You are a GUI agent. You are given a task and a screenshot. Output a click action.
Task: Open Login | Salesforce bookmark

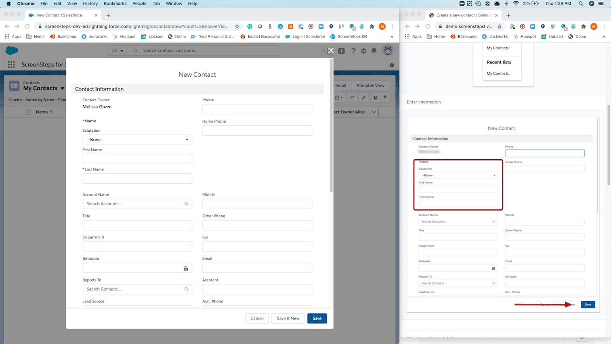pyautogui.click(x=305, y=37)
